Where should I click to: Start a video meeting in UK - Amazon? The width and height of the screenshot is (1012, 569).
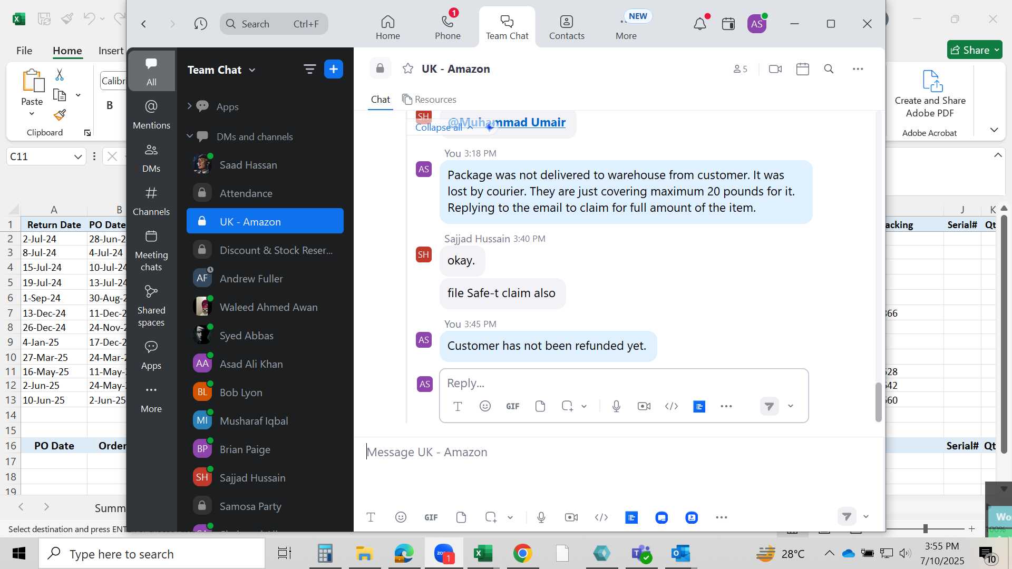tap(775, 69)
